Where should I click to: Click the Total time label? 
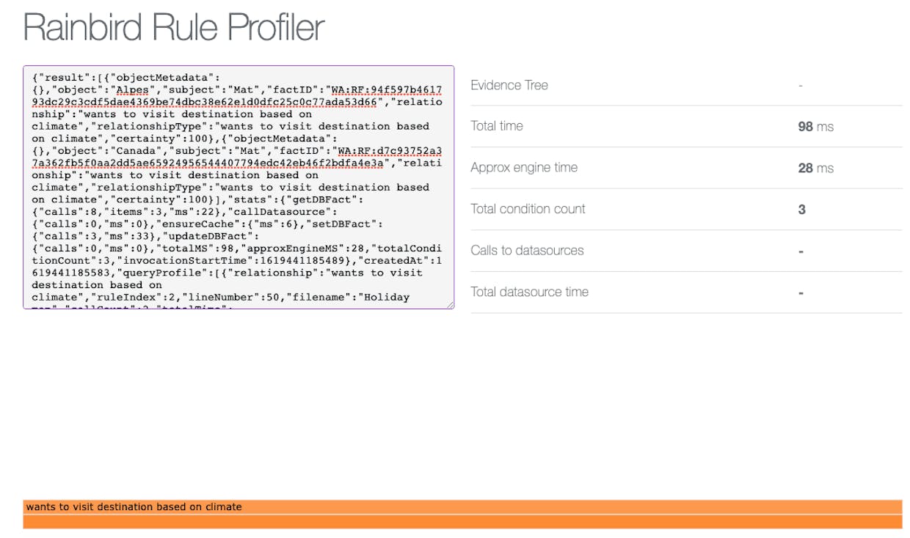(497, 126)
